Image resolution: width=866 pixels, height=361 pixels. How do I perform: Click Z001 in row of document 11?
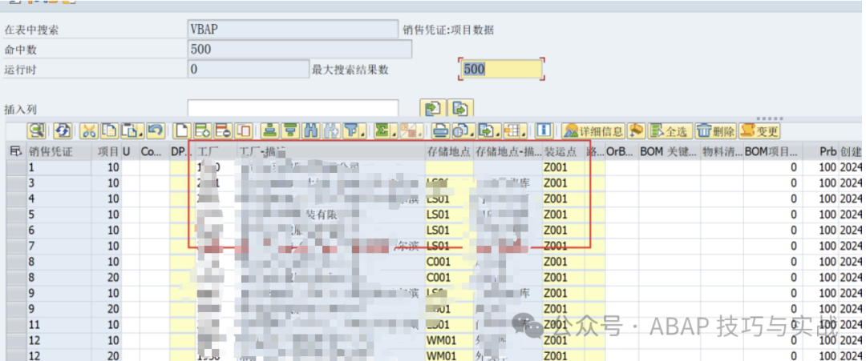point(564,325)
